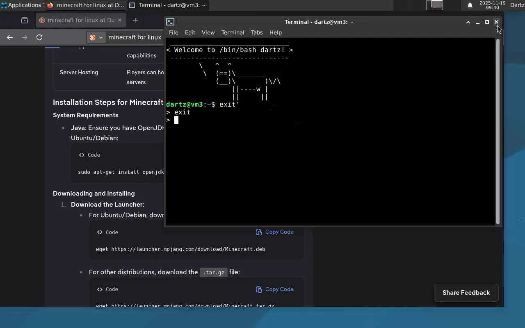Viewport: 525px width, 328px height.
Task: Open a new tab in Firefox
Action: [135, 20]
